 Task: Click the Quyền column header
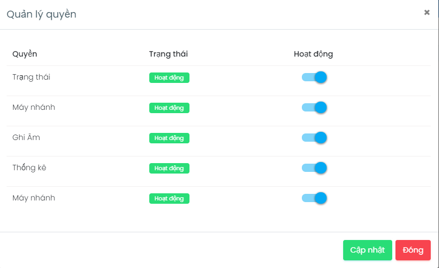(25, 54)
